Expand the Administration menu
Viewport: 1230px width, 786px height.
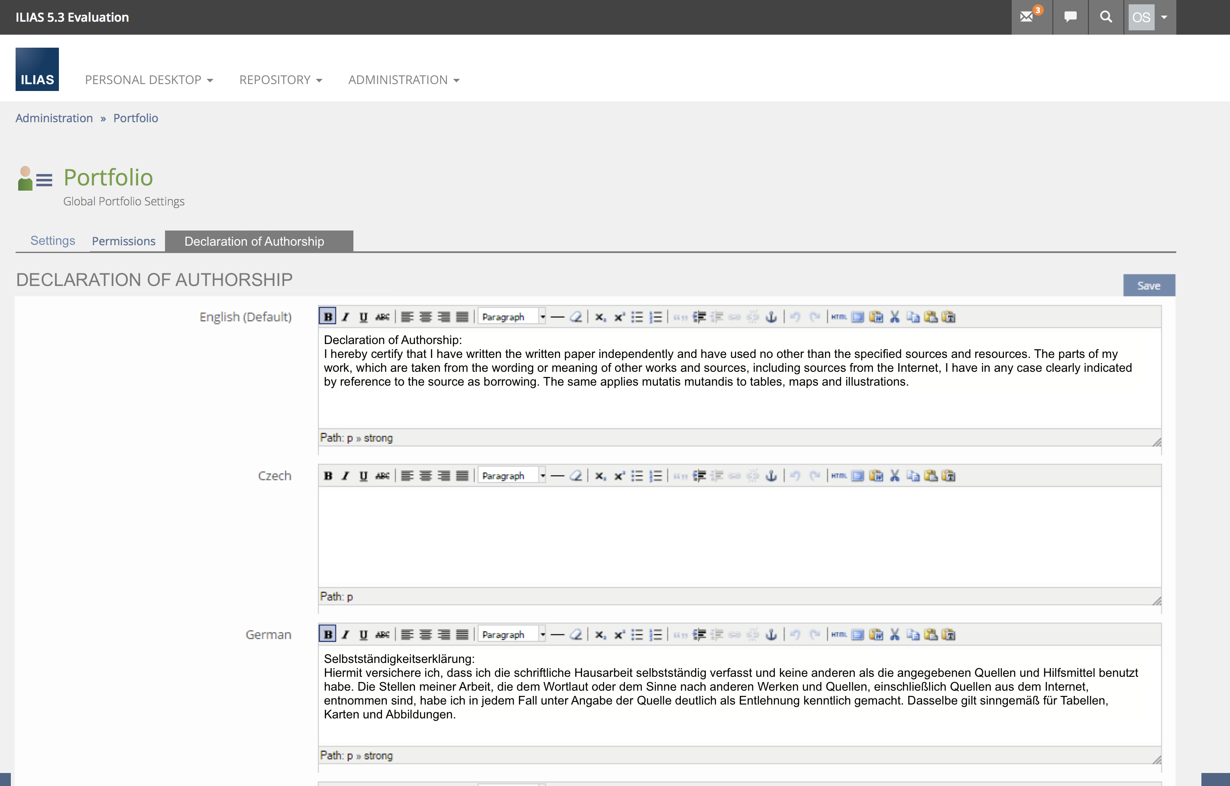click(x=404, y=80)
